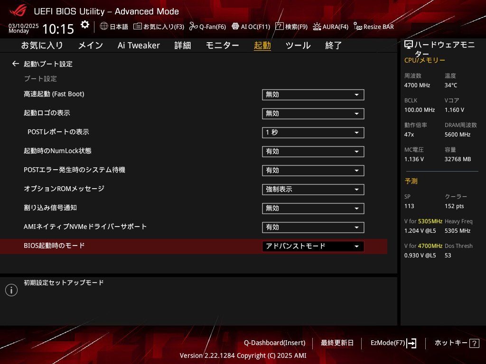Screen dimensions: 486x364
Task: Select the 起動ロゴの表示 row label
Action: point(47,113)
